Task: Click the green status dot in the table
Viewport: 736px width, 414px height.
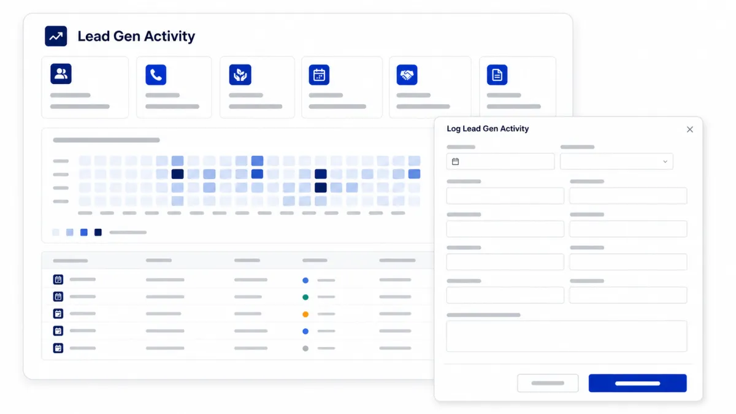Action: [305, 297]
